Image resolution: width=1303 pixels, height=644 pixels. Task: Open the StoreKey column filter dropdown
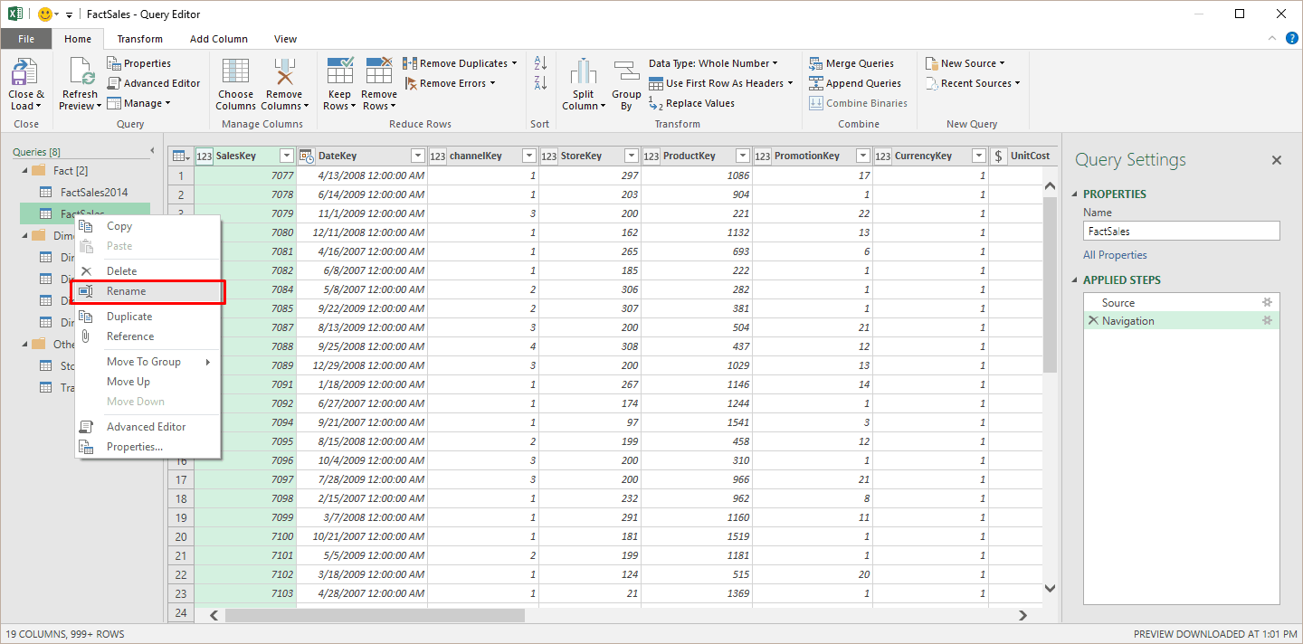[632, 156]
